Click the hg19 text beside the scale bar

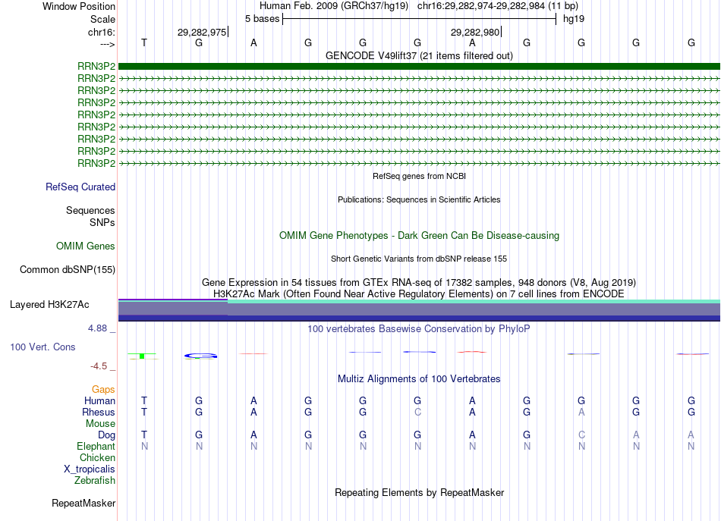(574, 19)
